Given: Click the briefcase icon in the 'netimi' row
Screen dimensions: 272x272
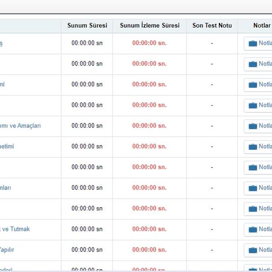Looking at the screenshot, I should point(253,147).
